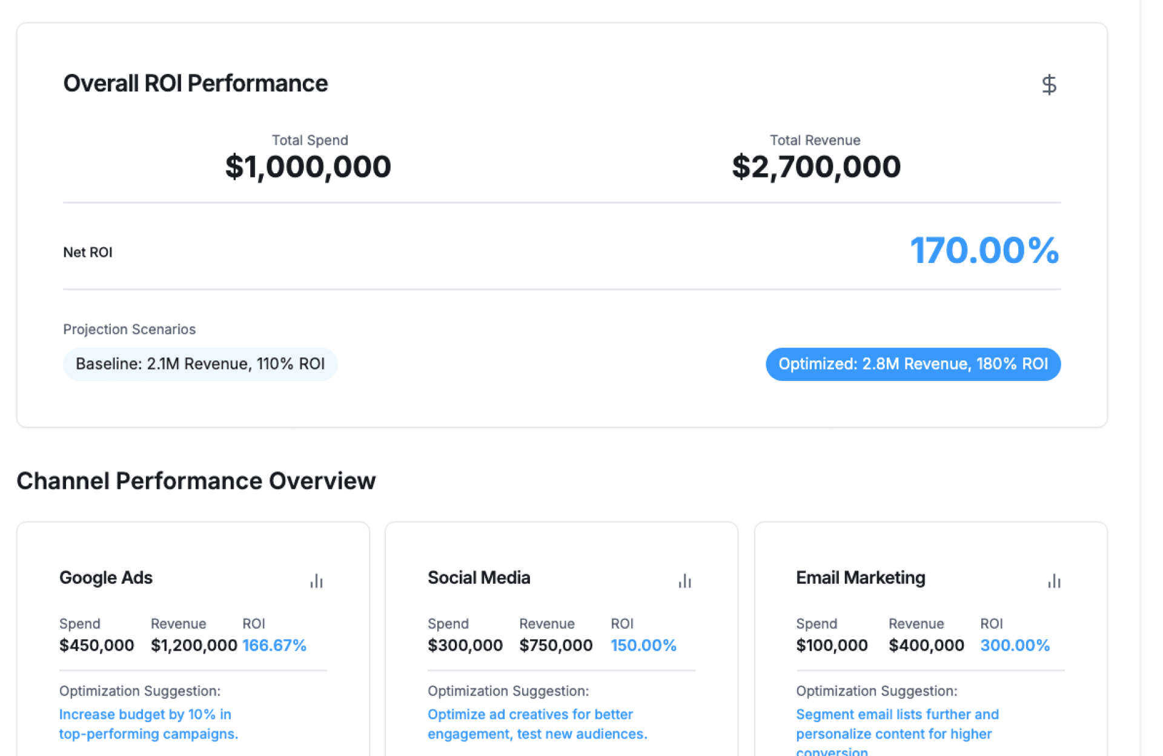The width and height of the screenshot is (1163, 756).
Task: Click the Social Media card title
Action: (479, 577)
